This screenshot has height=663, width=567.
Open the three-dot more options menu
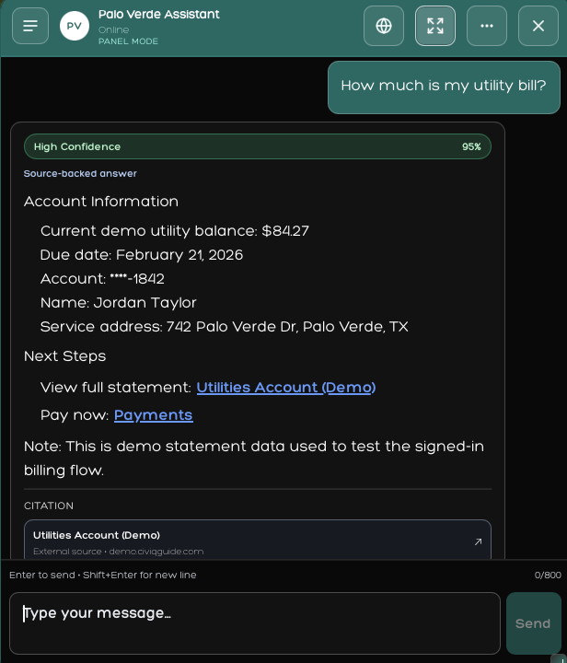[487, 26]
